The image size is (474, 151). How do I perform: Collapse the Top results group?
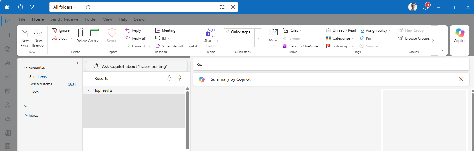pyautogui.click(x=89, y=90)
